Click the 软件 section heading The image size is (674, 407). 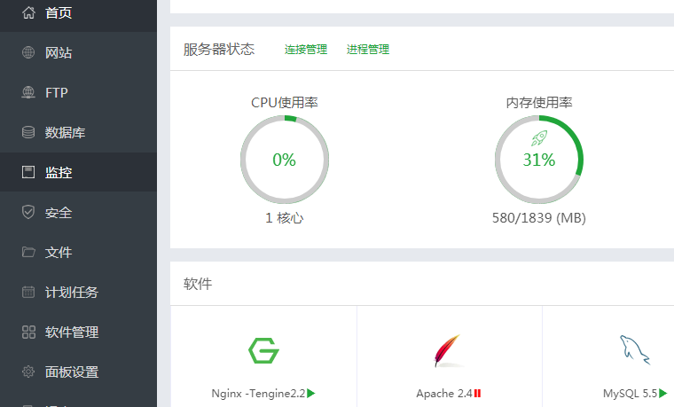[x=198, y=284]
